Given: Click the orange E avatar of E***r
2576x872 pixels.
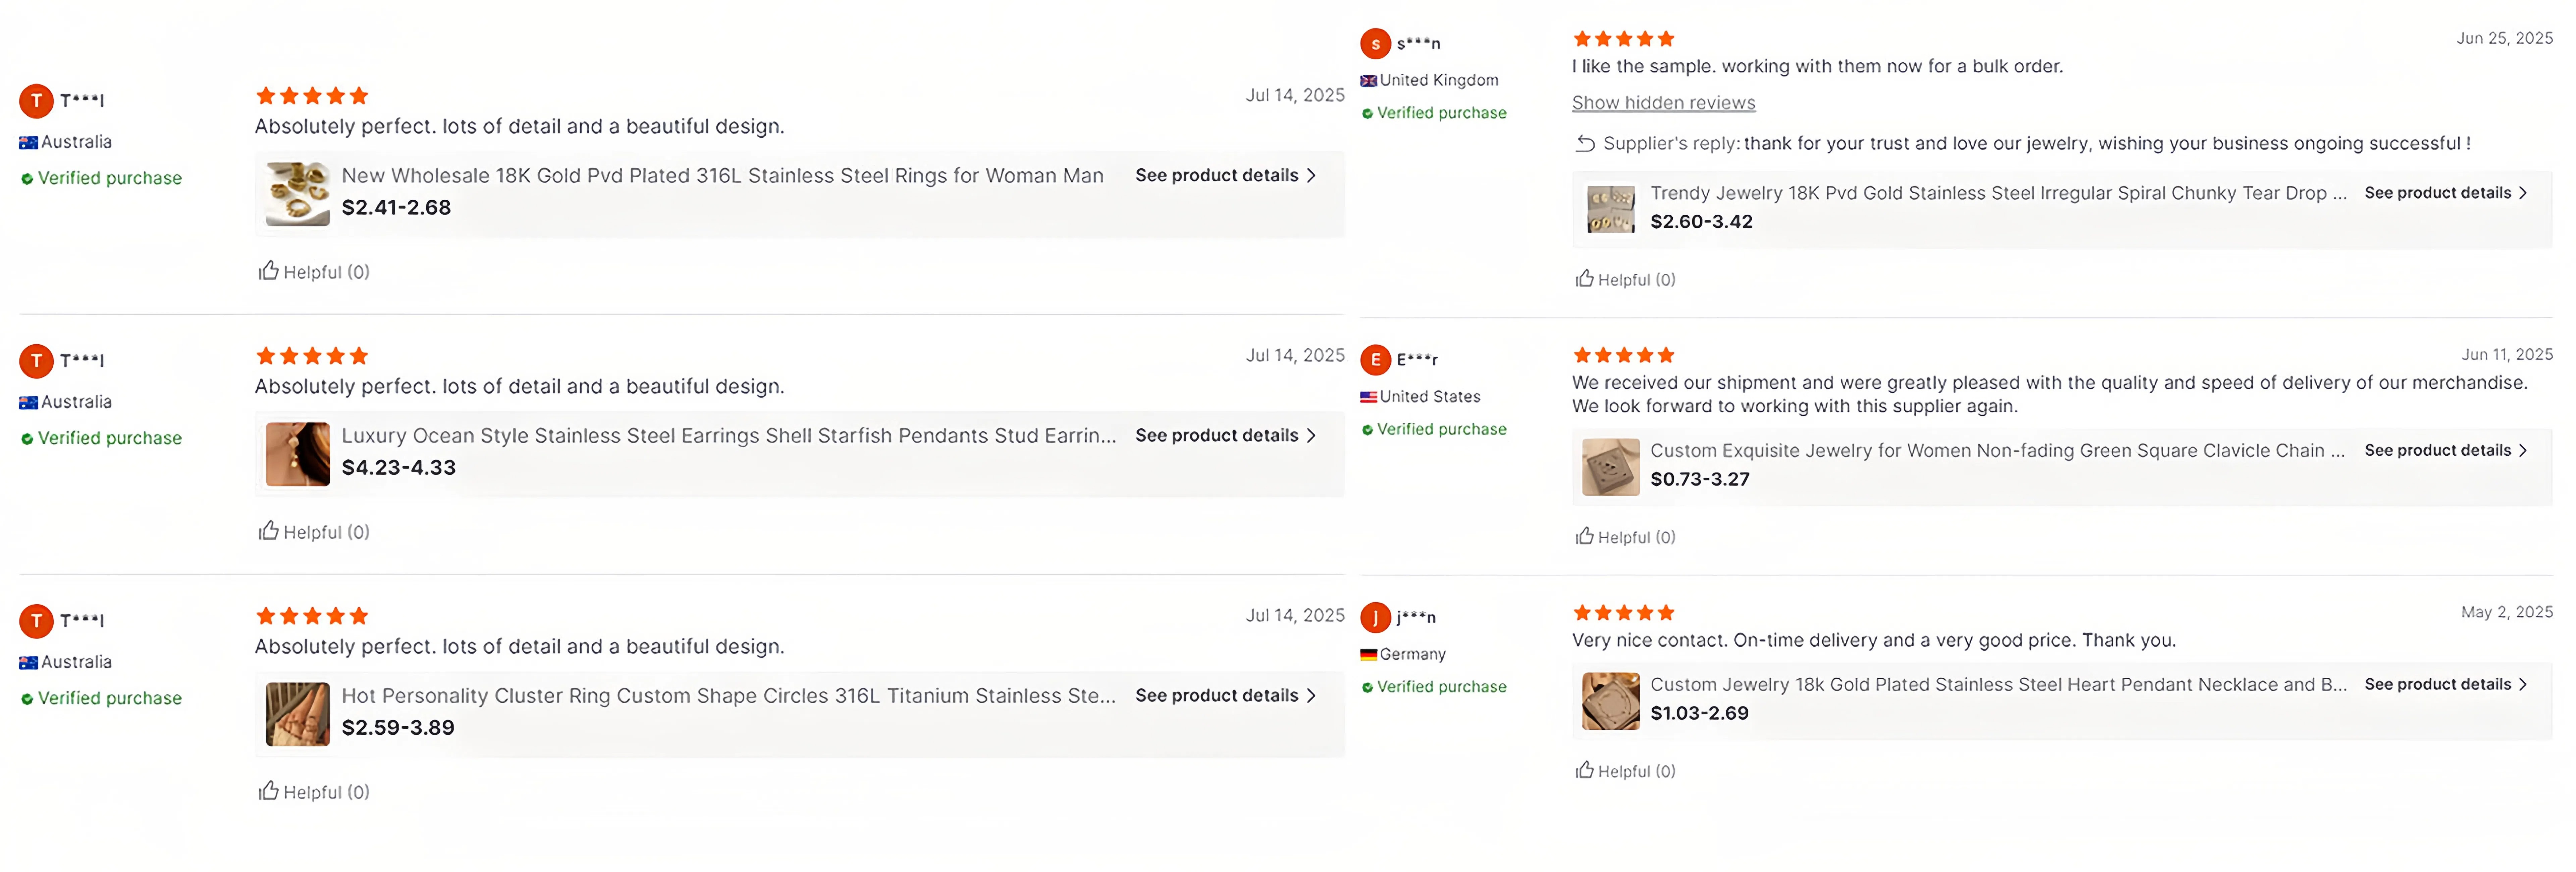Looking at the screenshot, I should pos(1375,359).
